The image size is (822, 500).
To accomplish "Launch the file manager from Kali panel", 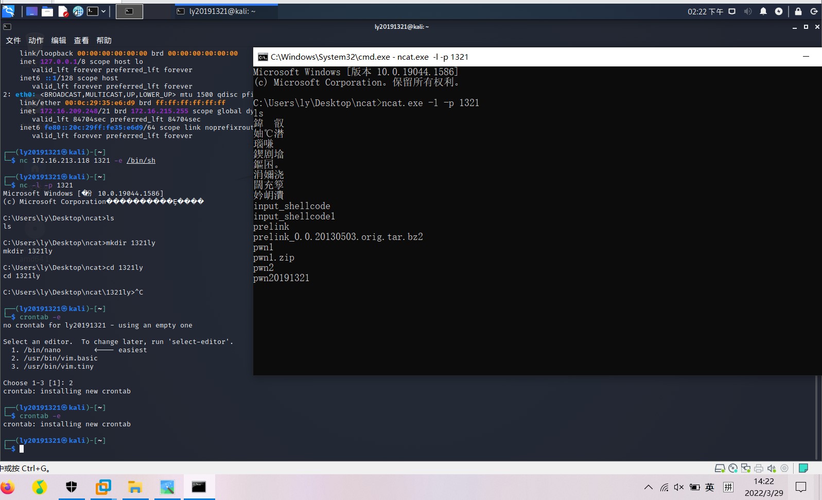I will 47,11.
